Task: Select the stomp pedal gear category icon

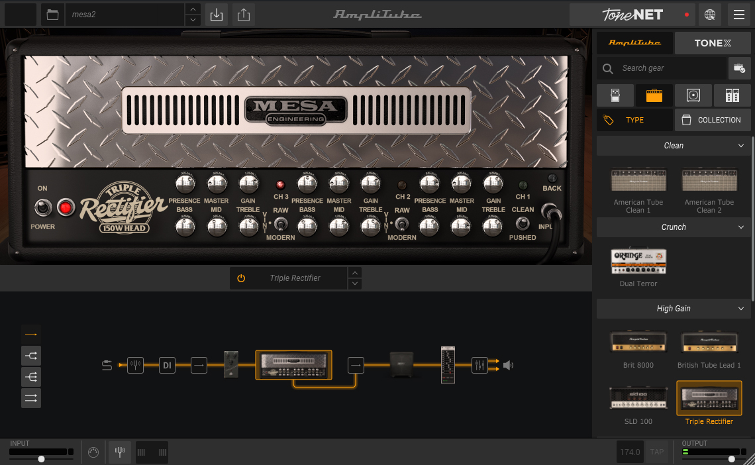Action: click(615, 95)
